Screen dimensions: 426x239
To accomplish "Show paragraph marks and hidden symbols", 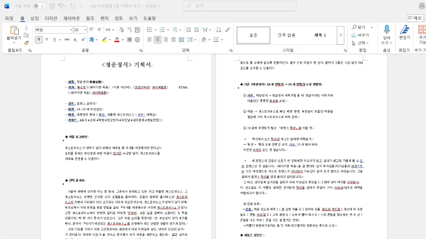I will (x=228, y=30).
